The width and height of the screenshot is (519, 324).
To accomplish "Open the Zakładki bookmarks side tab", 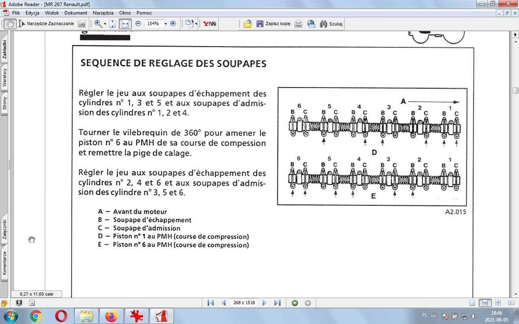I will [4, 50].
